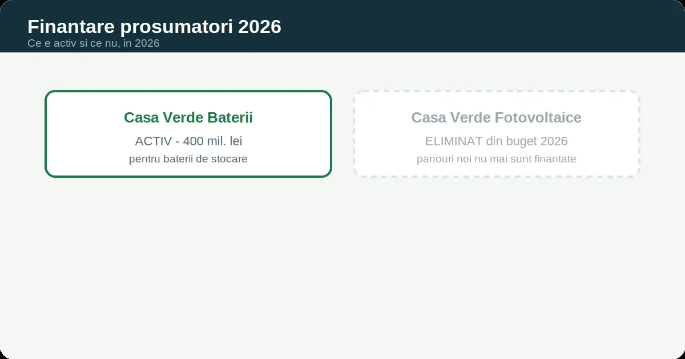Screen dimensions: 685x359
Task: Click the word ACTIV in the Baterii card
Action: [153, 141]
